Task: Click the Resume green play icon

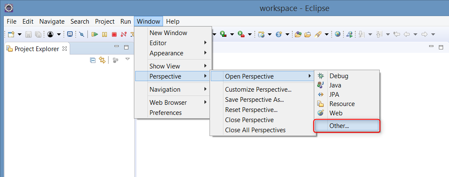Action: pos(95,34)
